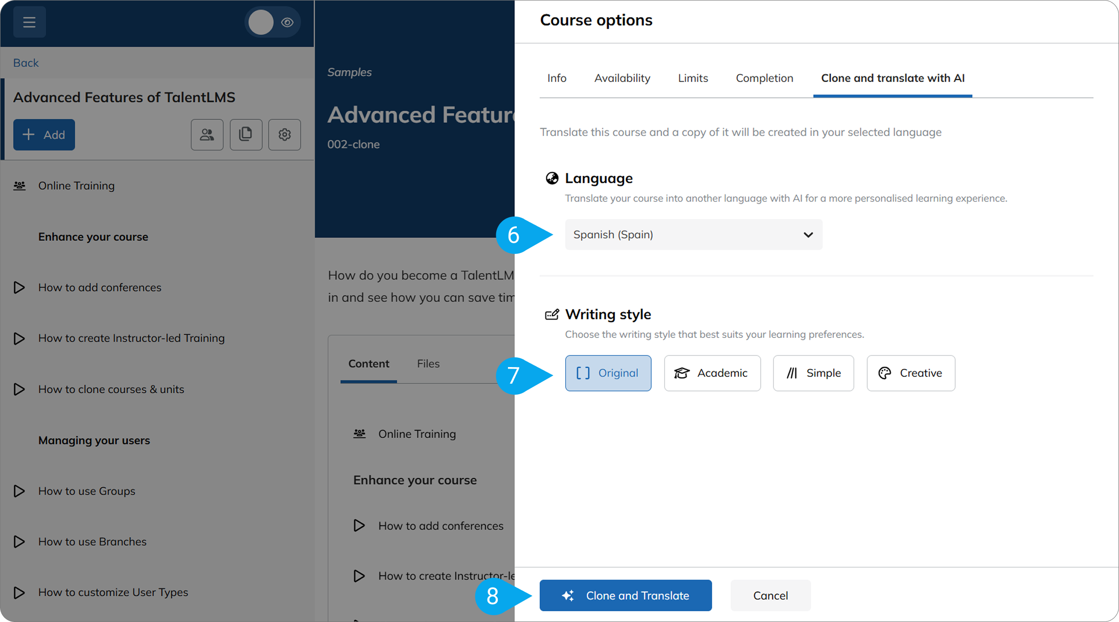
Task: Click play icon beside How to use Branches
Action: click(x=19, y=542)
